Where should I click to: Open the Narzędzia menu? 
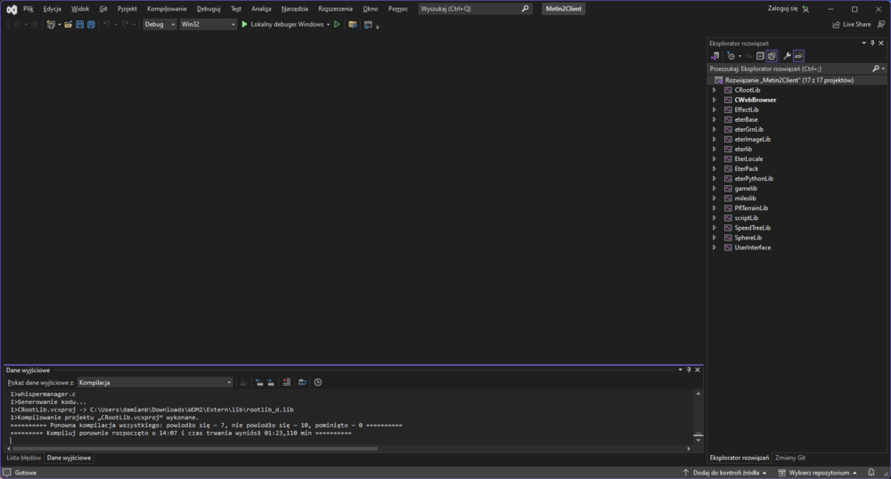(x=294, y=9)
